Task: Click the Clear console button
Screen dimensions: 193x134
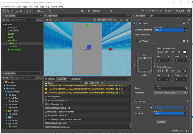Action: (x=49, y=83)
